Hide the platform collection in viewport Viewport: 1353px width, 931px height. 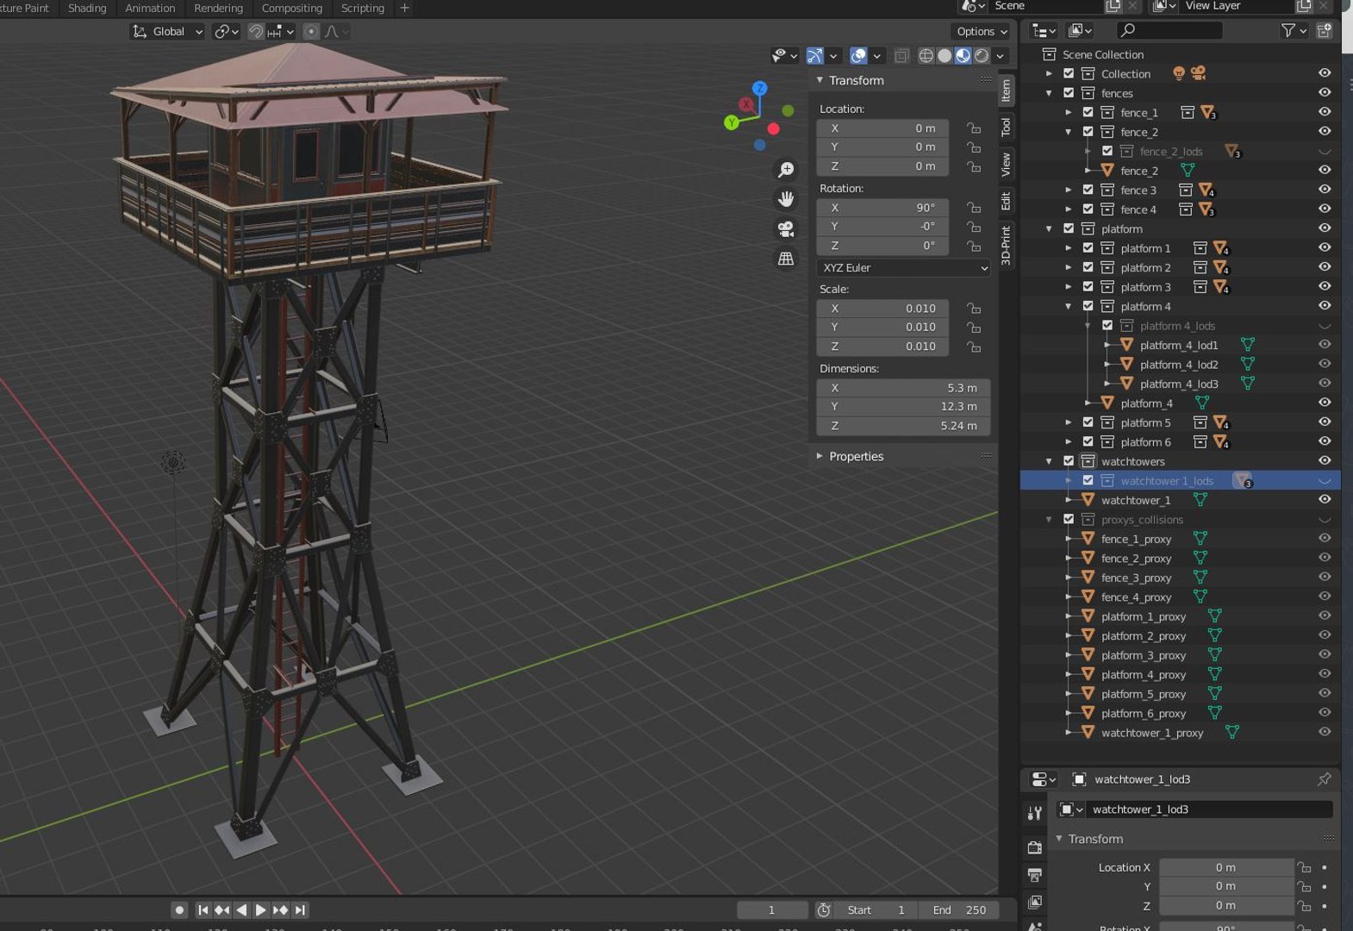click(x=1325, y=228)
